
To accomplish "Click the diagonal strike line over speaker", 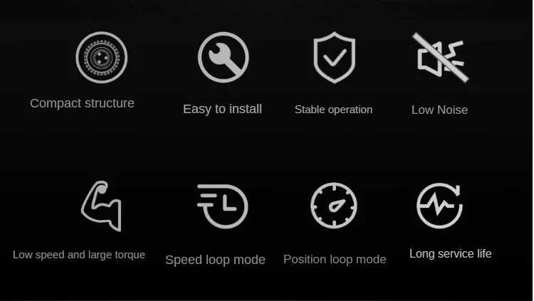I will pos(440,57).
